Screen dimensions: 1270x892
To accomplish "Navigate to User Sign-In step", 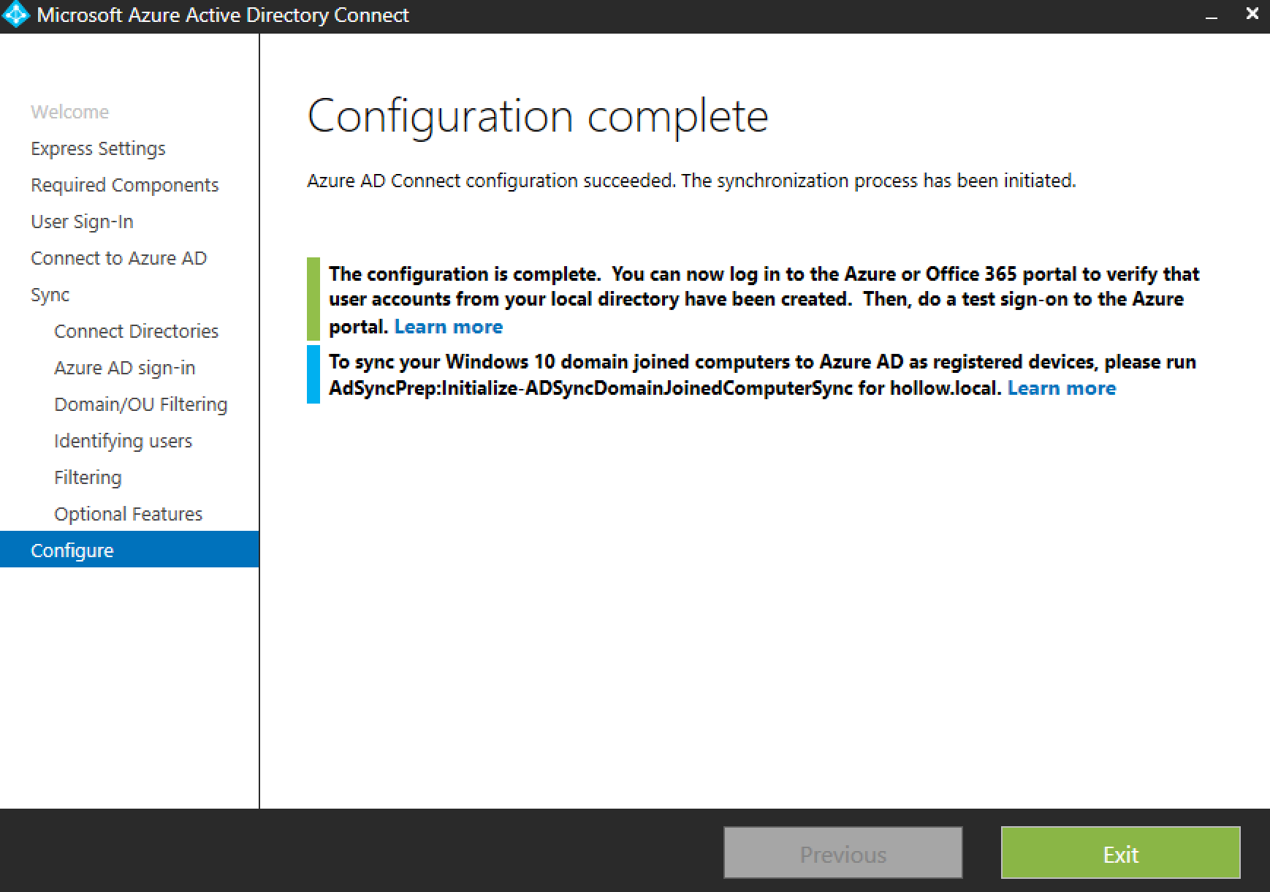I will 82,222.
